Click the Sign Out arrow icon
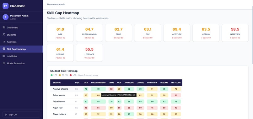Viewport: 253px width, 119px height. (x=6, y=115)
